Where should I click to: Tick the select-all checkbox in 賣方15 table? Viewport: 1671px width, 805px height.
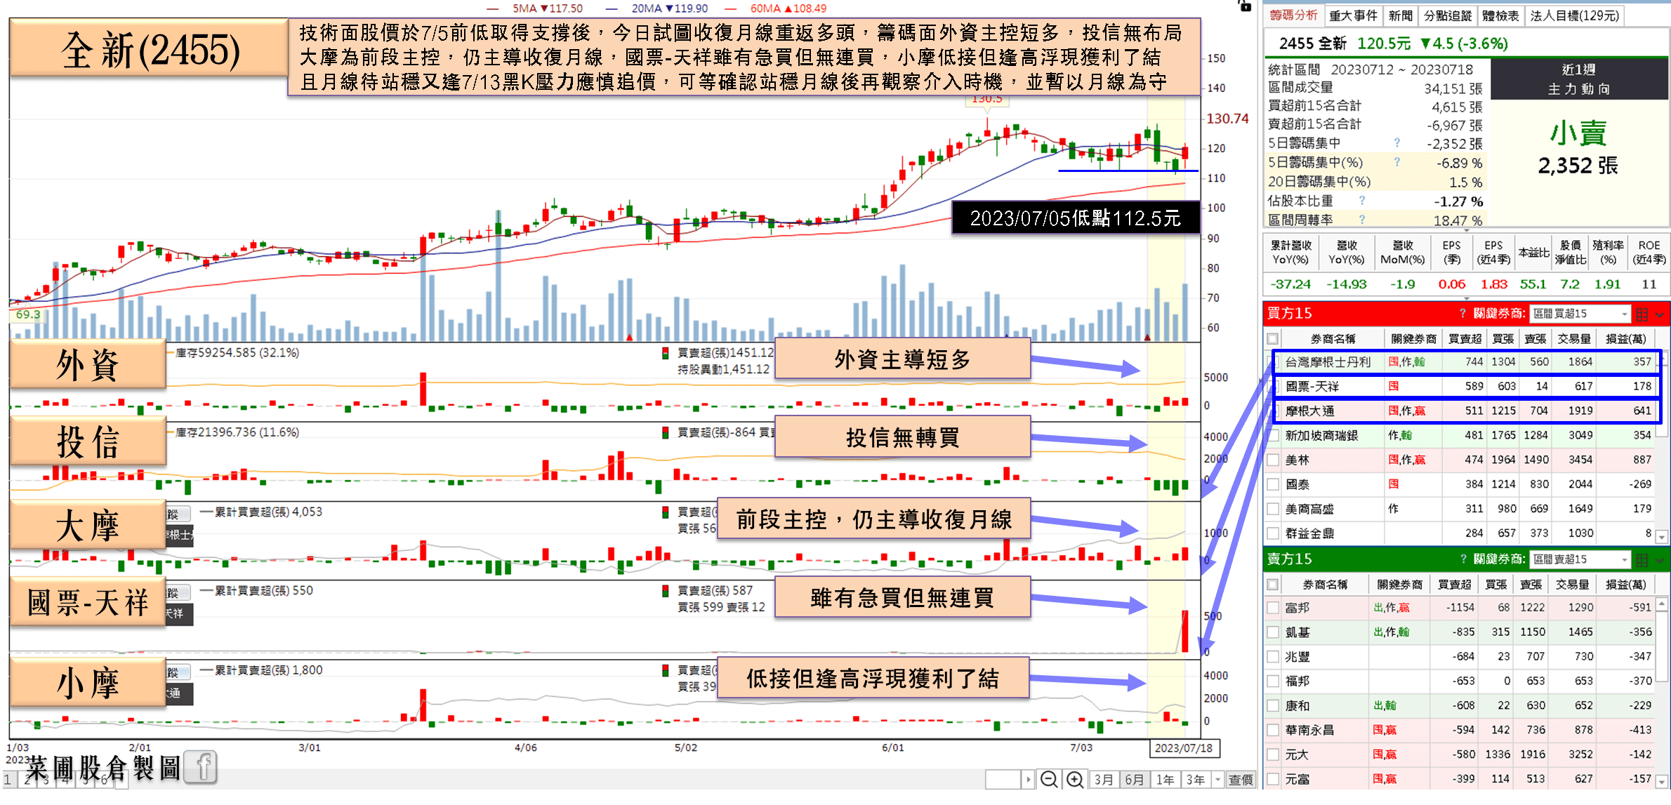coord(1273,585)
